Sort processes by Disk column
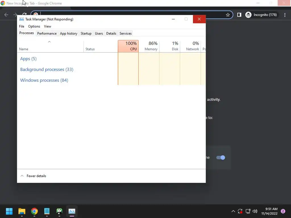Image resolution: width=291 pixels, height=218 pixels. (170, 46)
